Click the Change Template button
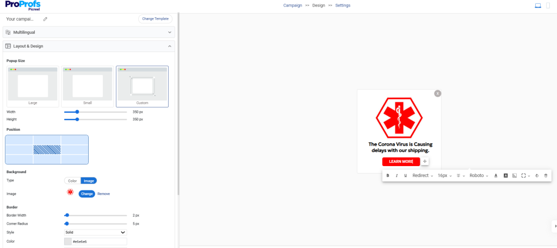The width and height of the screenshot is (557, 248). (x=155, y=19)
